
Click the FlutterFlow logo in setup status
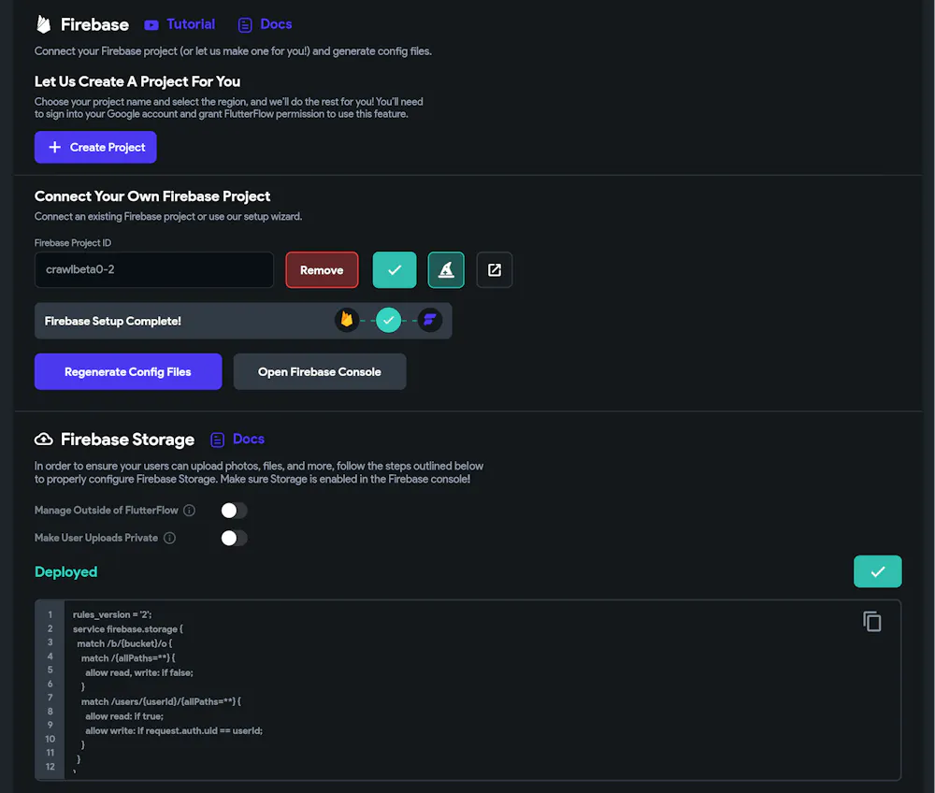coord(429,320)
